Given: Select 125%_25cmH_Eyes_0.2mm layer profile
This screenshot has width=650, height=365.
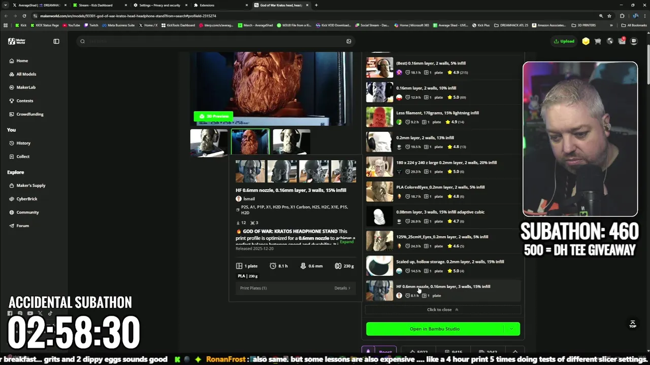Looking at the screenshot, I should (443, 241).
